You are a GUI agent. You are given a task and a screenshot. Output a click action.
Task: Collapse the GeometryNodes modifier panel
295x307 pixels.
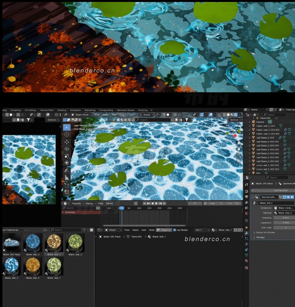click(x=253, y=197)
